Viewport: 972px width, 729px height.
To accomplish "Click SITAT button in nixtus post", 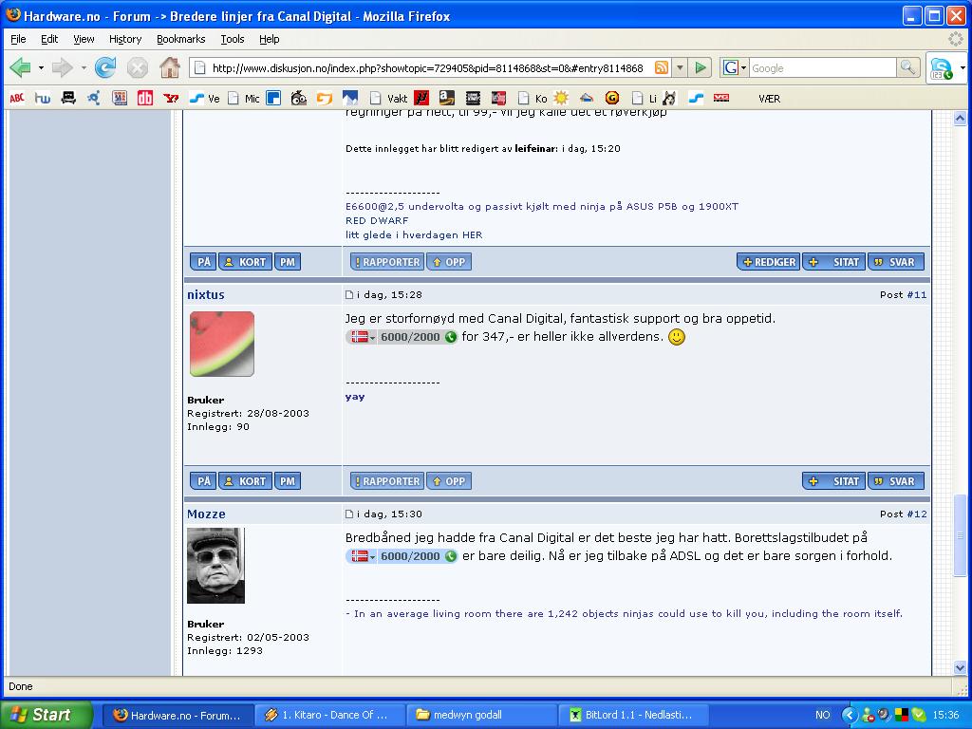I will (833, 481).
